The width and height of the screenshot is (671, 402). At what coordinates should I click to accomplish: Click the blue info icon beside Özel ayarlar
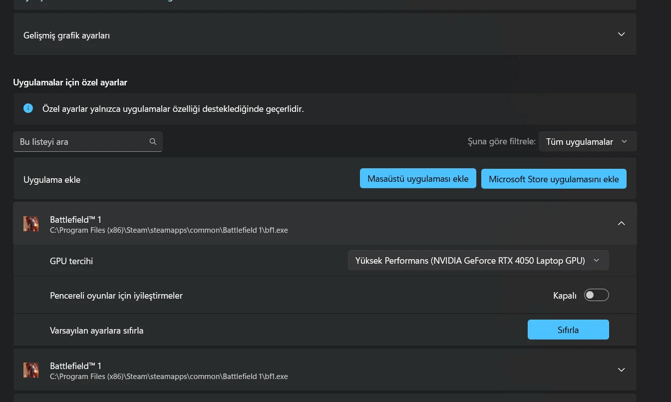coord(28,108)
